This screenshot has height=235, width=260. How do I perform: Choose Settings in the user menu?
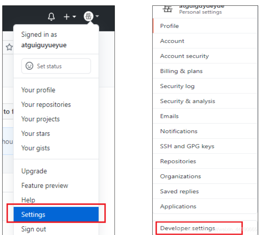click(56, 214)
